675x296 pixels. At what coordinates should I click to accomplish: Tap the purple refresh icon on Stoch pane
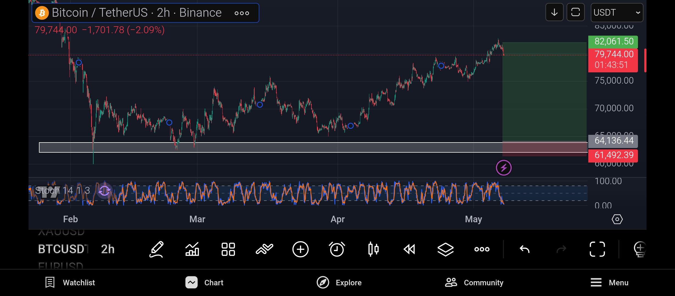coord(104,190)
